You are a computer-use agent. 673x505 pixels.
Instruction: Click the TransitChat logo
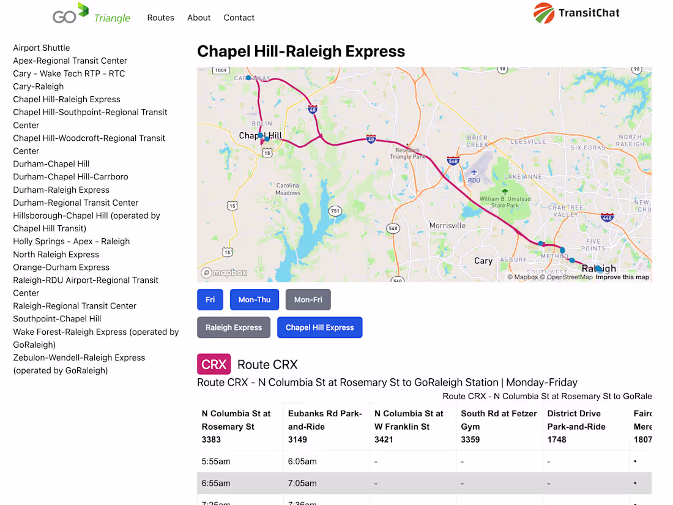[x=576, y=12]
